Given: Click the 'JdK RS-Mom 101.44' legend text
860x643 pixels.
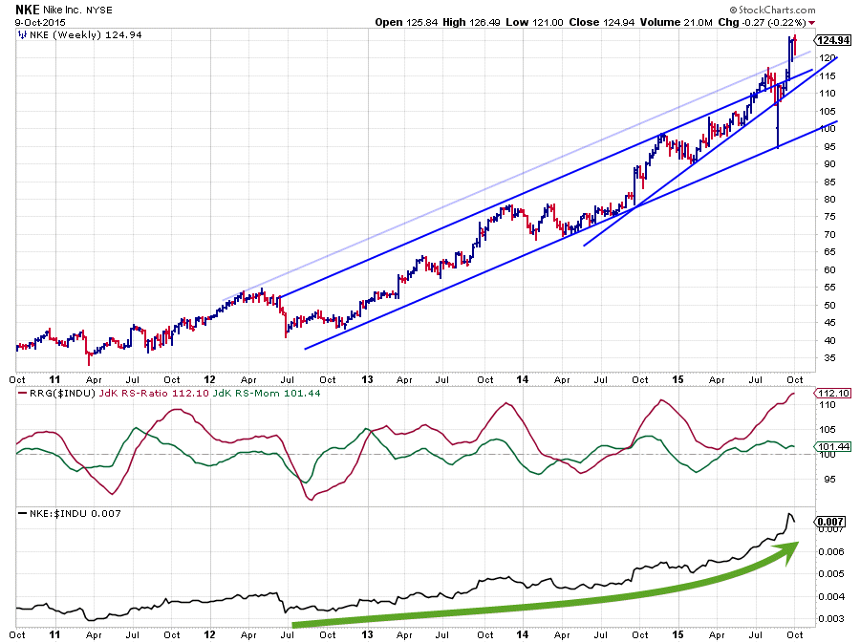Looking at the screenshot, I should tap(267, 393).
